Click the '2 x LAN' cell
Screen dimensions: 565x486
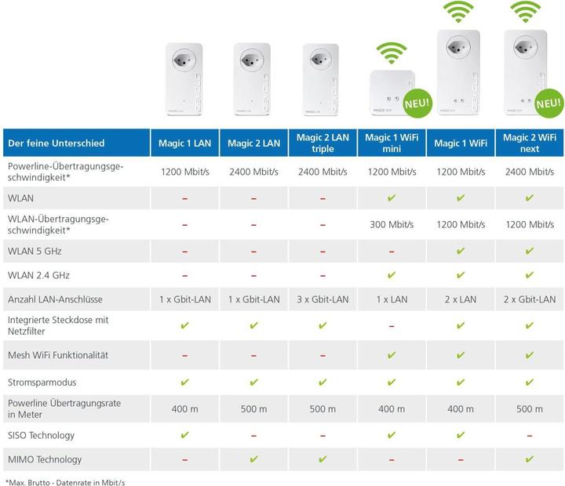pyautogui.click(x=461, y=299)
